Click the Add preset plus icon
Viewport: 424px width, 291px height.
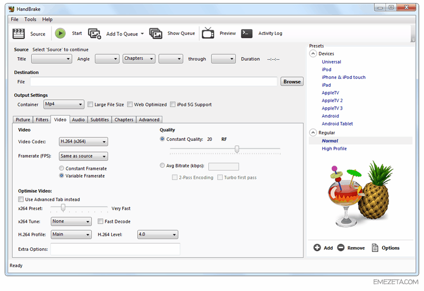click(x=317, y=248)
